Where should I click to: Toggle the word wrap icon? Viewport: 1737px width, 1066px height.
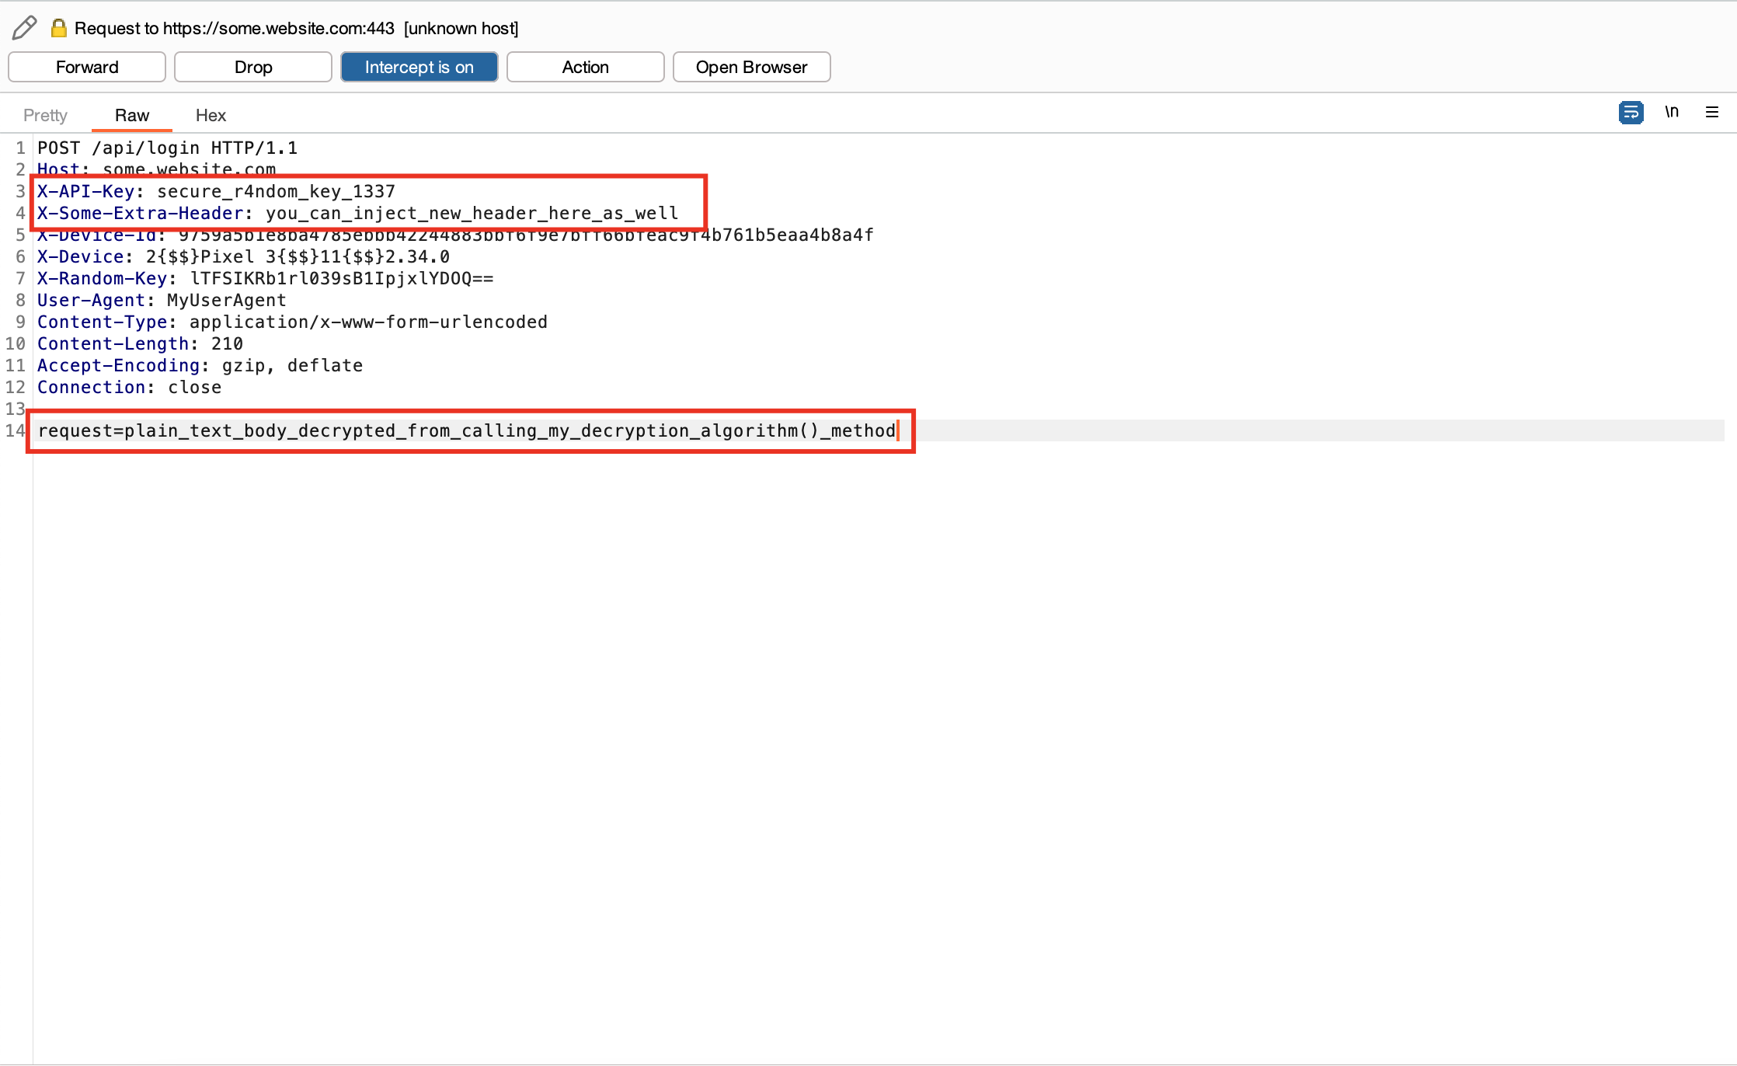pyautogui.click(x=1631, y=113)
